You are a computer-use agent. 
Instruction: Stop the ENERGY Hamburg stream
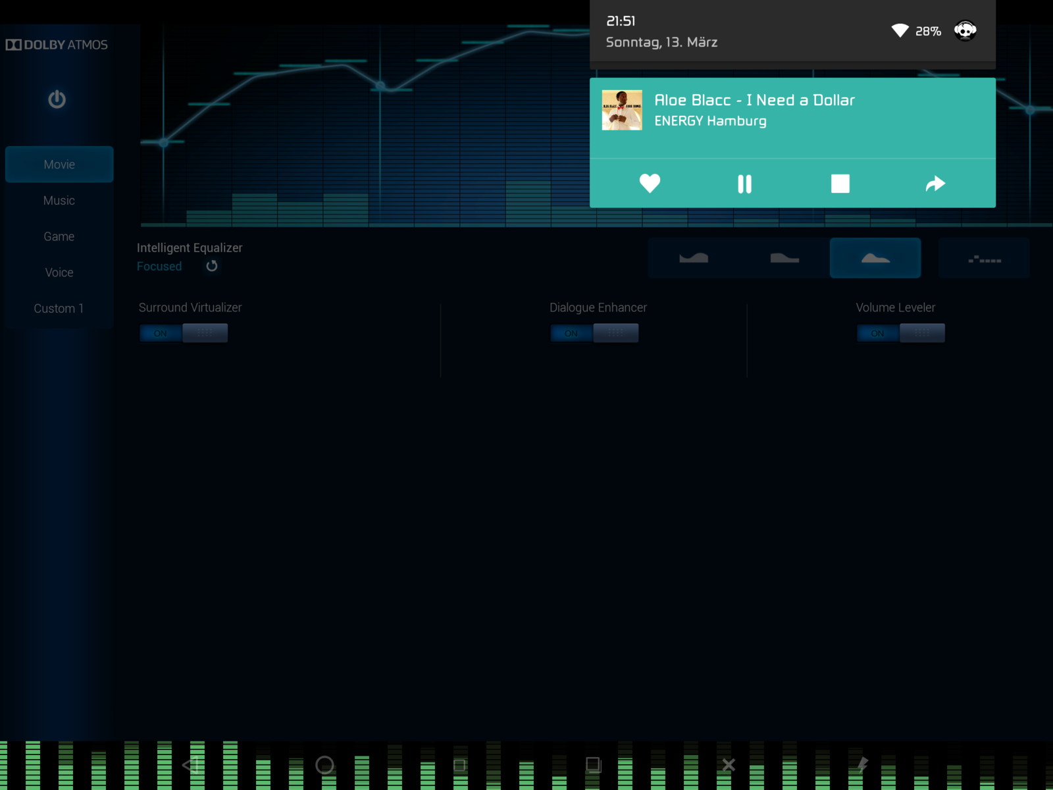[x=840, y=184]
